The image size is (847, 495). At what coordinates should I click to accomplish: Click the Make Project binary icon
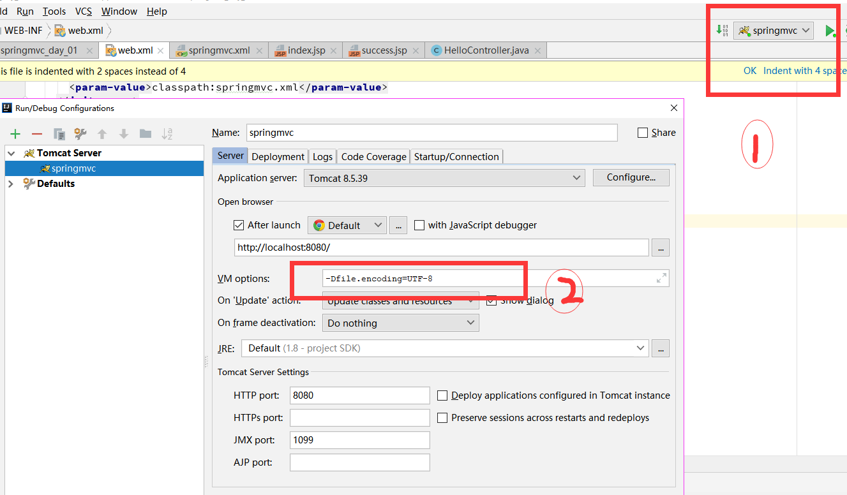(x=722, y=30)
